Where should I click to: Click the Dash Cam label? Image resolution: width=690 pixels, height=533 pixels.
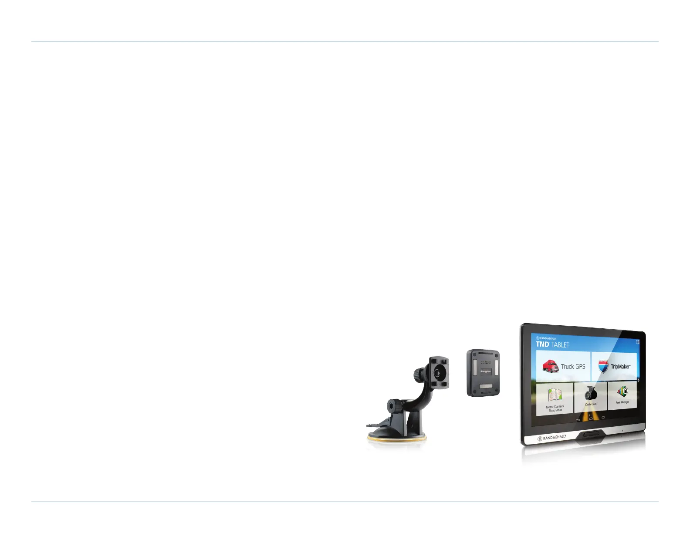(591, 404)
